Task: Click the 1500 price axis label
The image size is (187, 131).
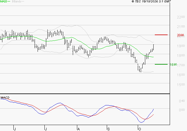Action: click(x=181, y=85)
